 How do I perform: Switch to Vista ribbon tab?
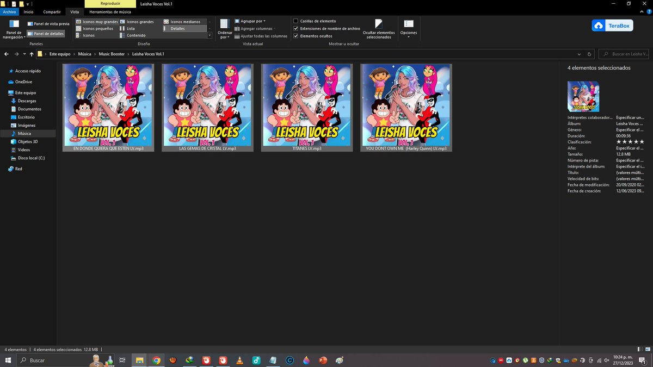pyautogui.click(x=75, y=11)
